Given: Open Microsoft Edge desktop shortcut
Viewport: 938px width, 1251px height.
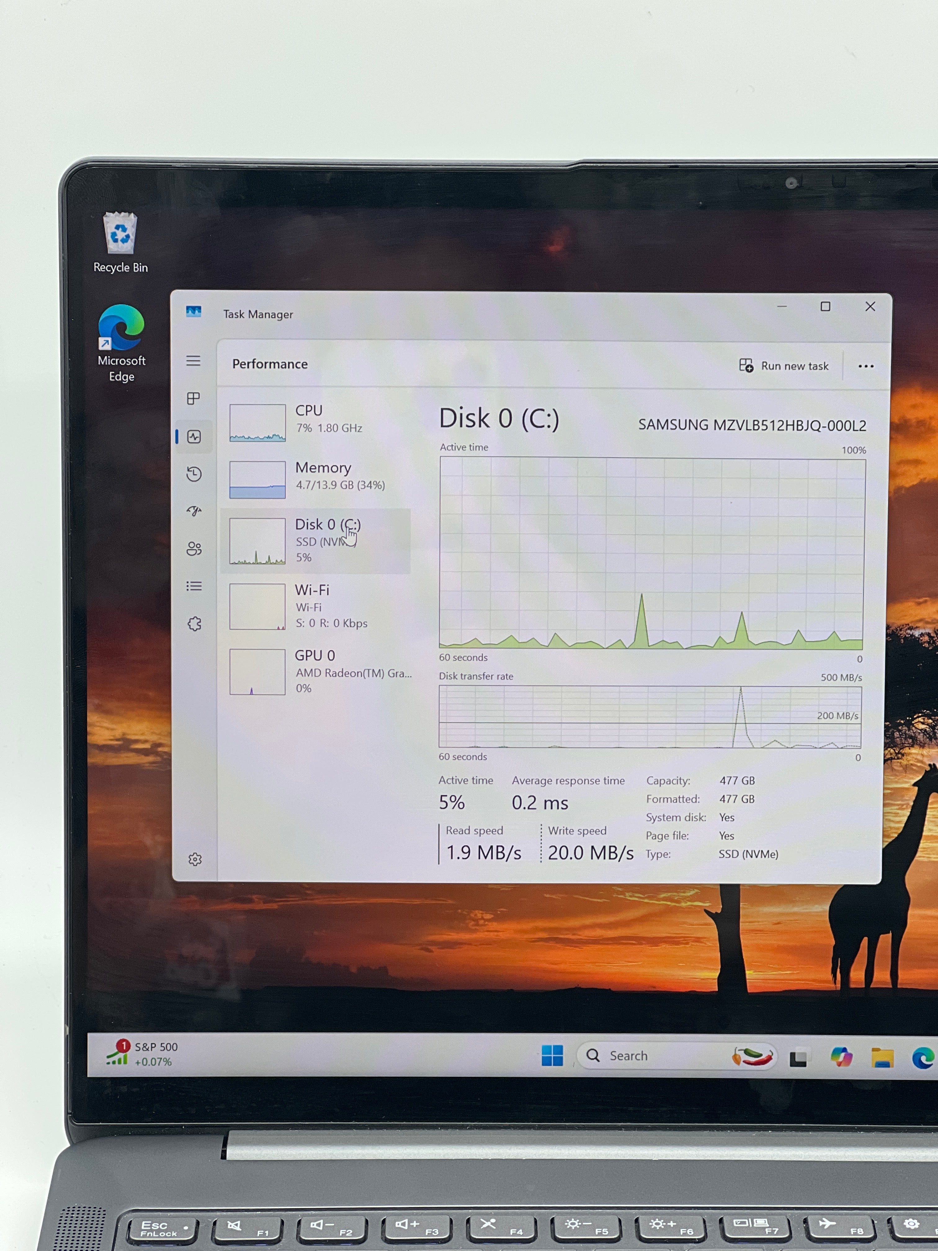Looking at the screenshot, I should click(122, 343).
